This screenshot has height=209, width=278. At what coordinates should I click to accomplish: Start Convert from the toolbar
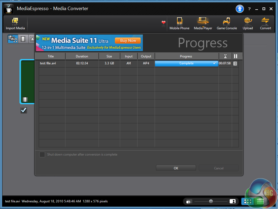(x=265, y=24)
